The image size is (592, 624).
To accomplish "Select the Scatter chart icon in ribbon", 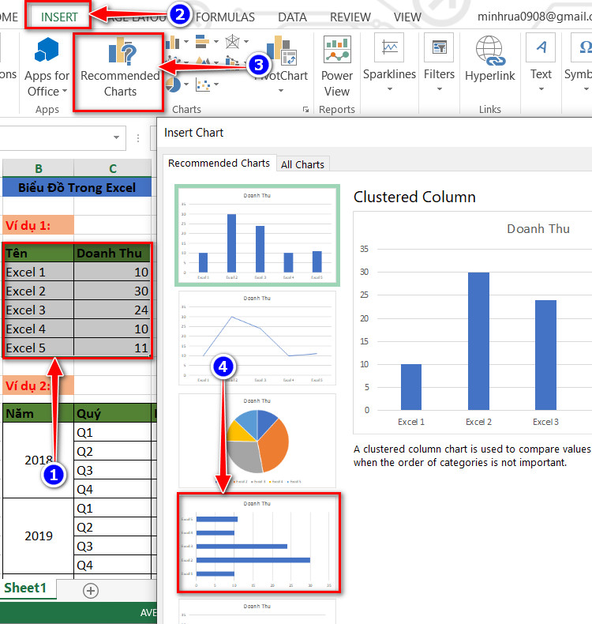I will click(203, 85).
